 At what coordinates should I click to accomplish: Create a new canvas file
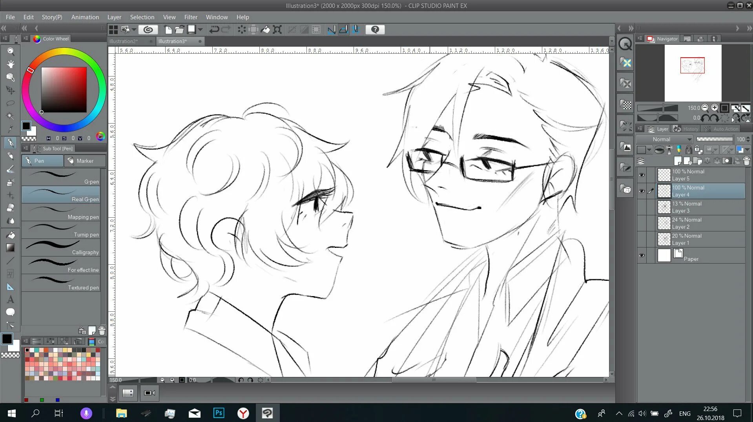coord(168,29)
